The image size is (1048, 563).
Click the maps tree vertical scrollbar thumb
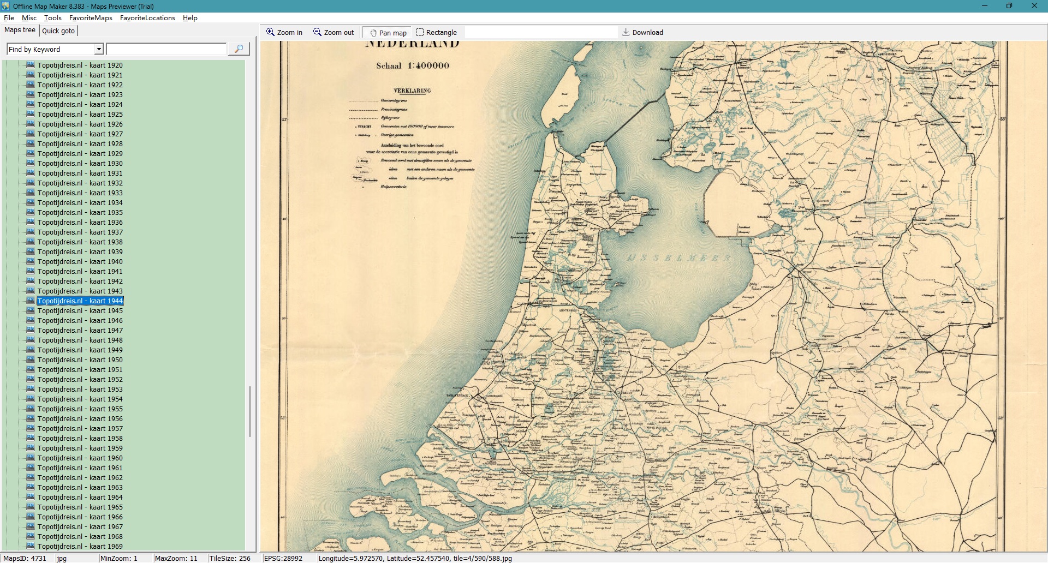point(250,412)
